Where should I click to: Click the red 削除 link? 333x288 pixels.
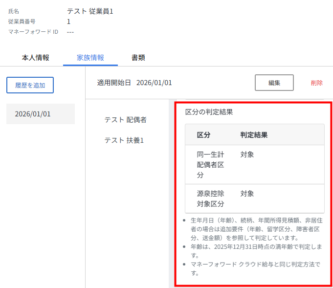click(316, 83)
